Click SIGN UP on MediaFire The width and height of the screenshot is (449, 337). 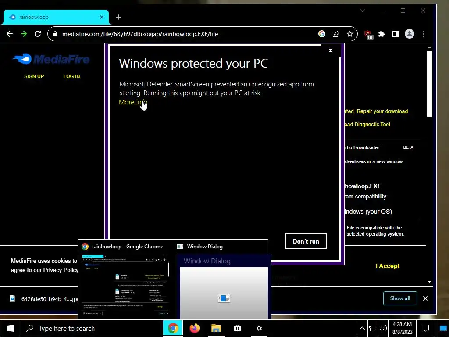[x=34, y=76]
